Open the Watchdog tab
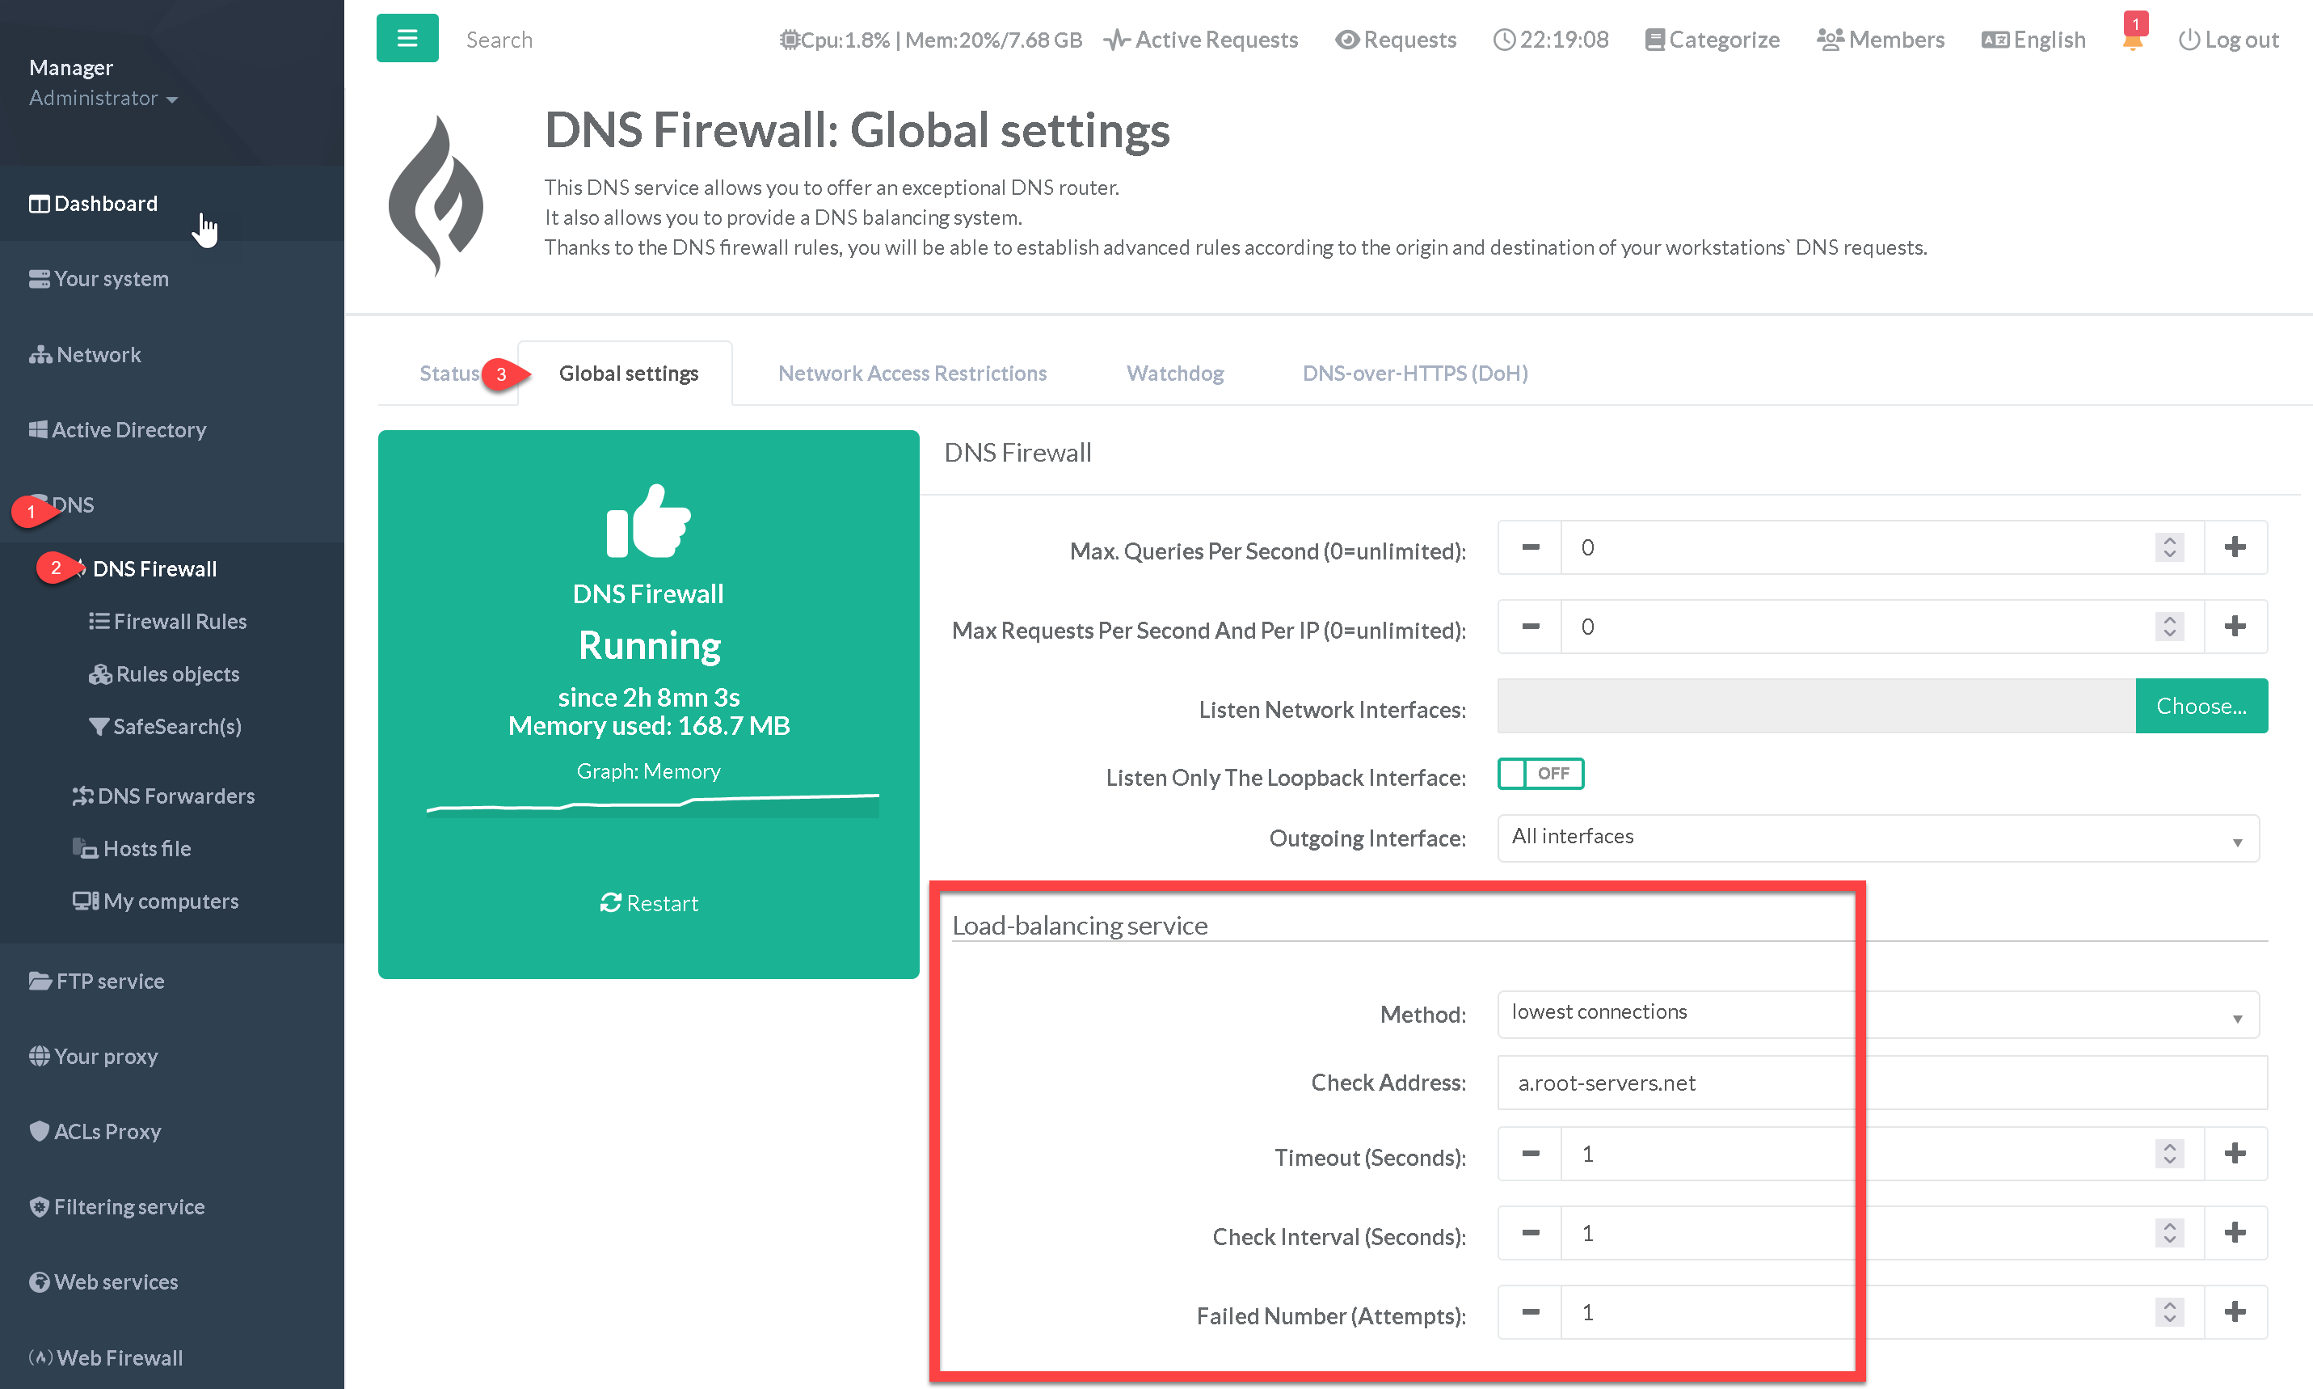This screenshot has width=2313, height=1389. [1175, 374]
